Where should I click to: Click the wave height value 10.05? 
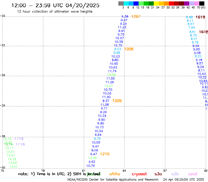pos(96,143)
